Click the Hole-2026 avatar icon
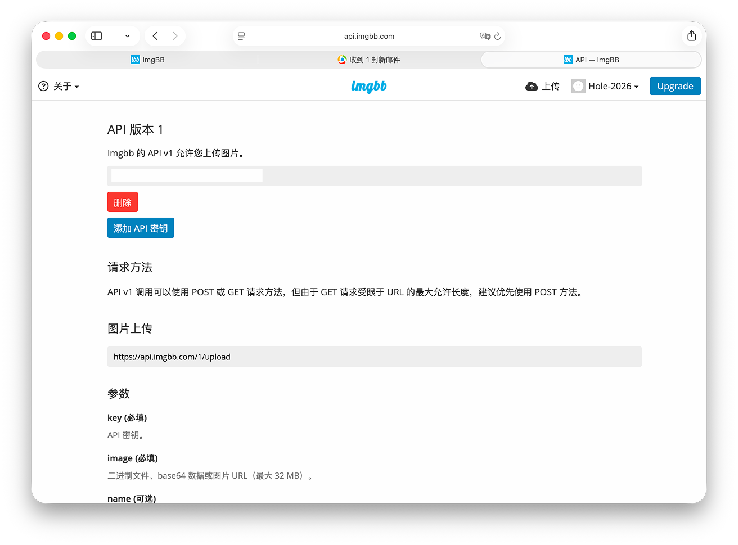The image size is (738, 545). click(x=578, y=86)
